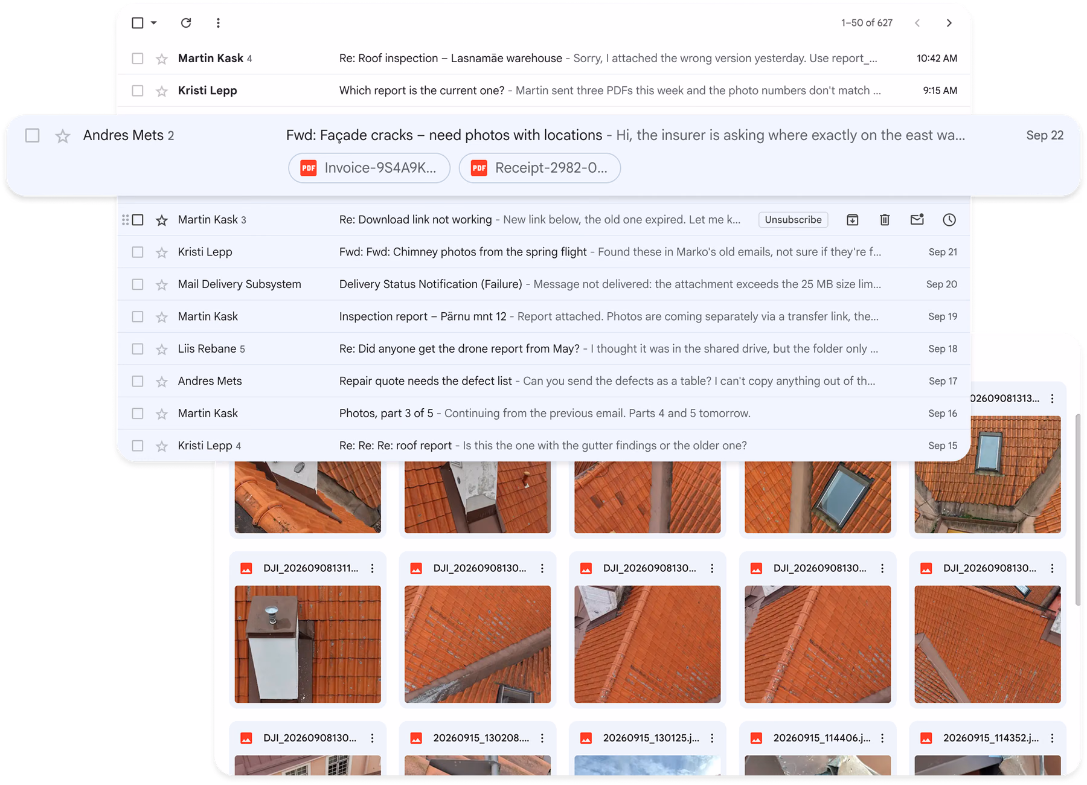Star the Martin Kask roof inspection email

click(x=161, y=59)
